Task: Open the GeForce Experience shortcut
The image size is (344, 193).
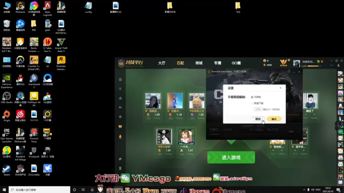Action: click(x=6, y=81)
